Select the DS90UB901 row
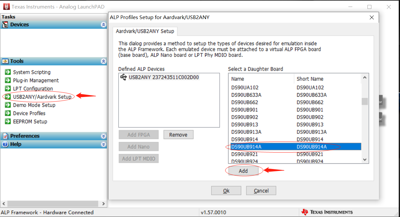Image resolution: width=400 pixels, height=217 pixels. coord(295,110)
